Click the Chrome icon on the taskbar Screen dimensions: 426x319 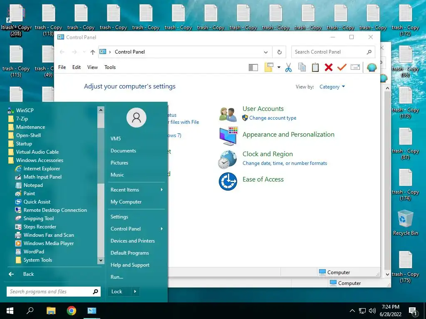[x=72, y=311]
